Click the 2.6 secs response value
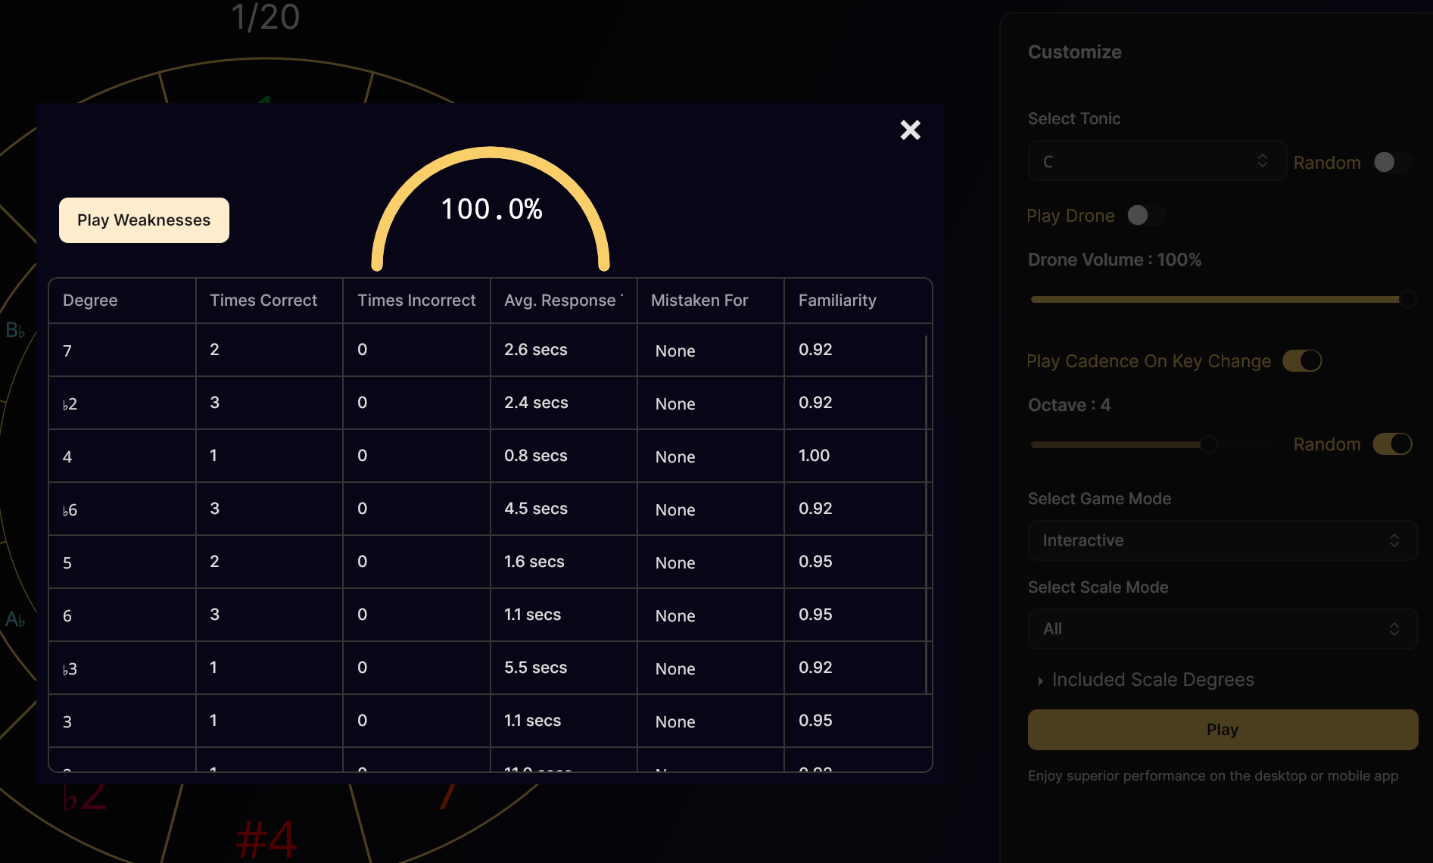The height and width of the screenshot is (863, 1433). click(x=536, y=350)
